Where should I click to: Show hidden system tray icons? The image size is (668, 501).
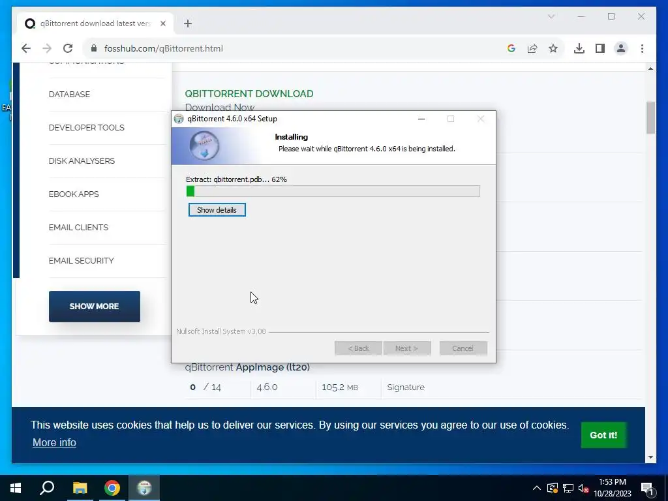(x=537, y=488)
